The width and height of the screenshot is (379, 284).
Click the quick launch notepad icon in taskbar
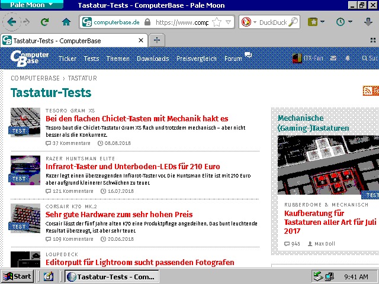click(x=49, y=276)
